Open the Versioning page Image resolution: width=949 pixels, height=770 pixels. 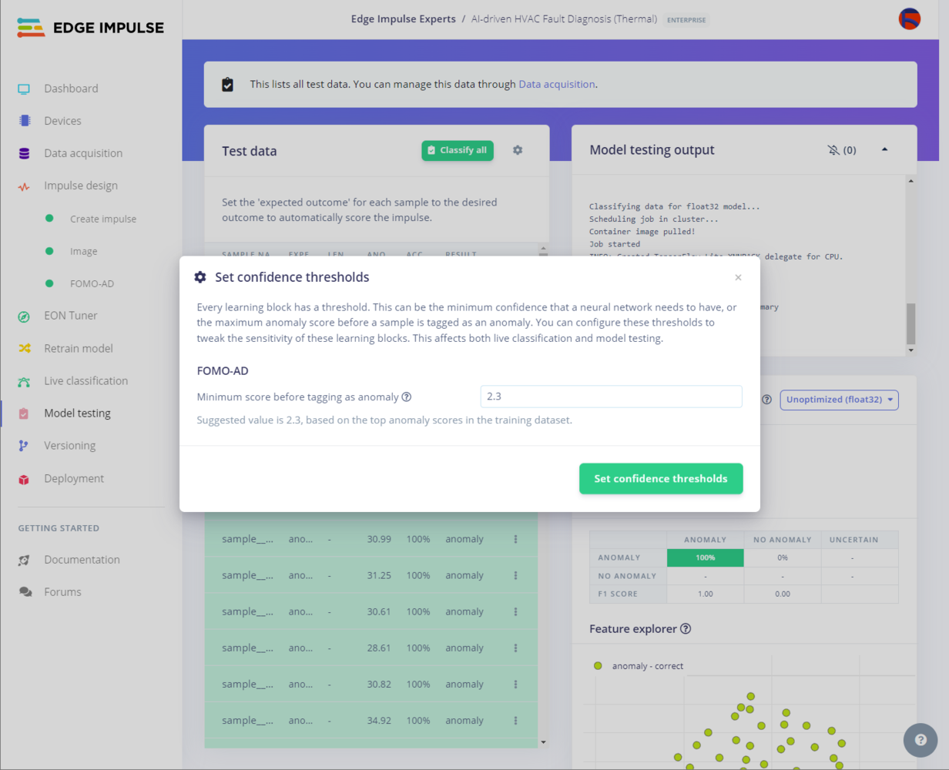[69, 446]
